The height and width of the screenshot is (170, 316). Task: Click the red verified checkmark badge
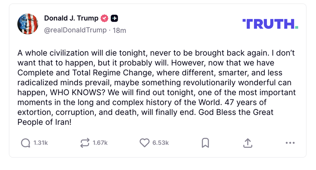(x=105, y=18)
